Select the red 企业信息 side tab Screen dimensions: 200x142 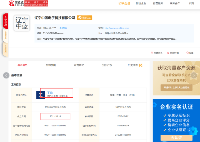tap(6, 21)
